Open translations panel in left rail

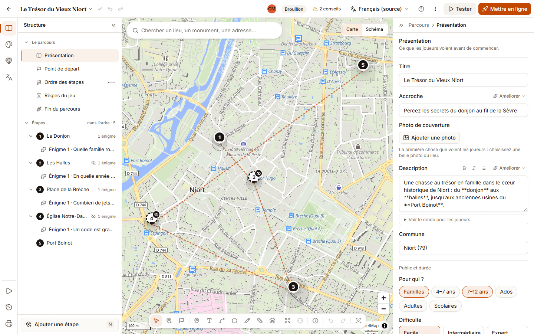pyautogui.click(x=9, y=77)
